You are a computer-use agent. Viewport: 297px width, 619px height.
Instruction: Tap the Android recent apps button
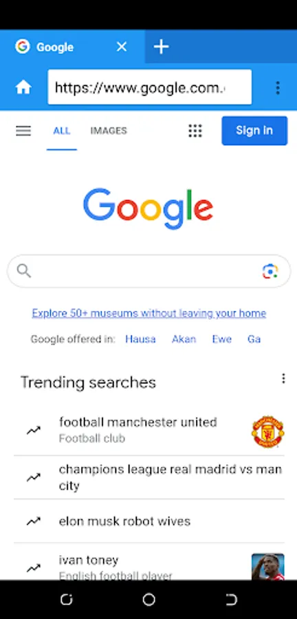point(66,600)
